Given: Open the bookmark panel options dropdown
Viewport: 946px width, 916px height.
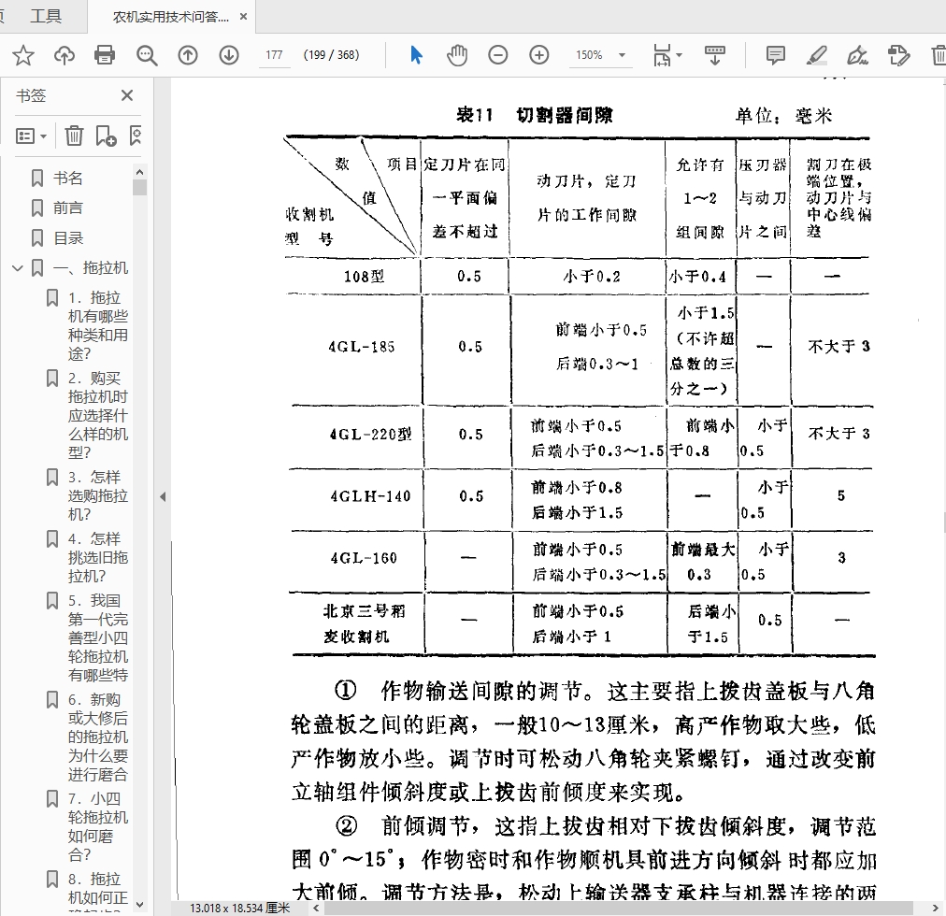Looking at the screenshot, I should pos(32,136).
